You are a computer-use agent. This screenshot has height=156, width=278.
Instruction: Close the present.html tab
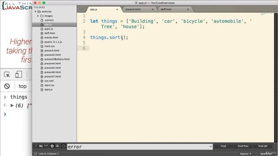pos(152,10)
